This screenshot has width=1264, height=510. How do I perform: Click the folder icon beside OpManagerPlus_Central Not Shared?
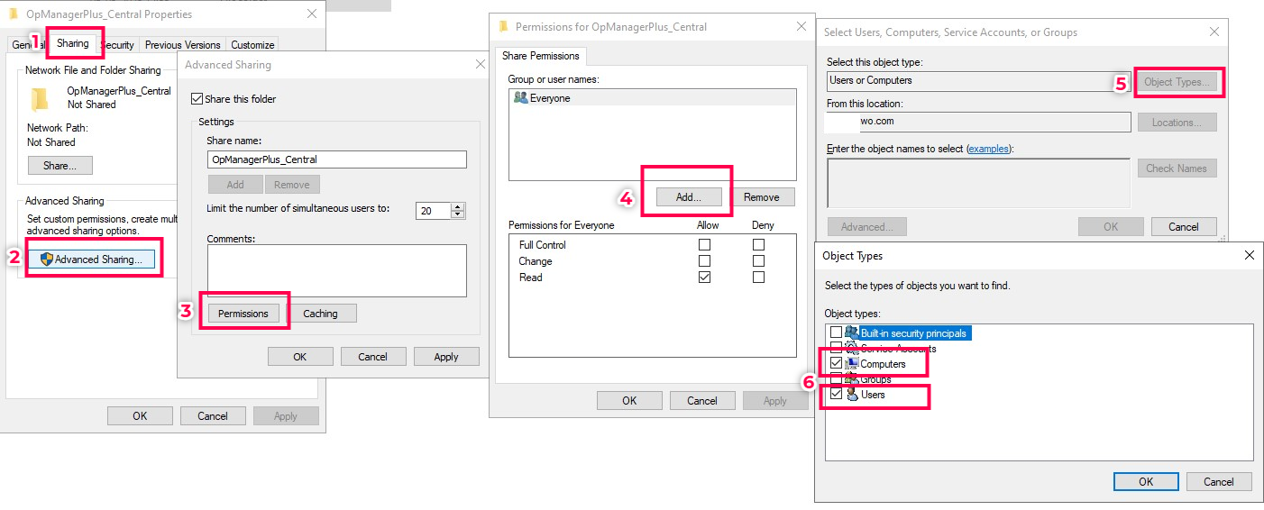pos(40,97)
